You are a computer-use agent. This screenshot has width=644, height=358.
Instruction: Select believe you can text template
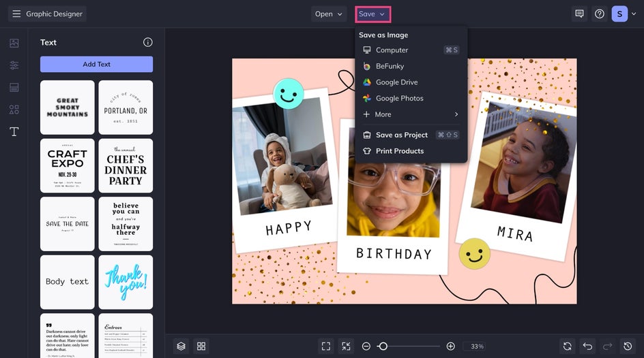[126, 224]
